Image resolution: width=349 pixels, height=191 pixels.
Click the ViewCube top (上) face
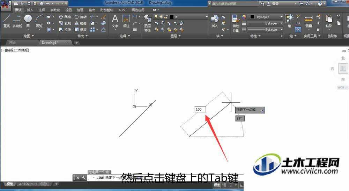(x=343, y=68)
